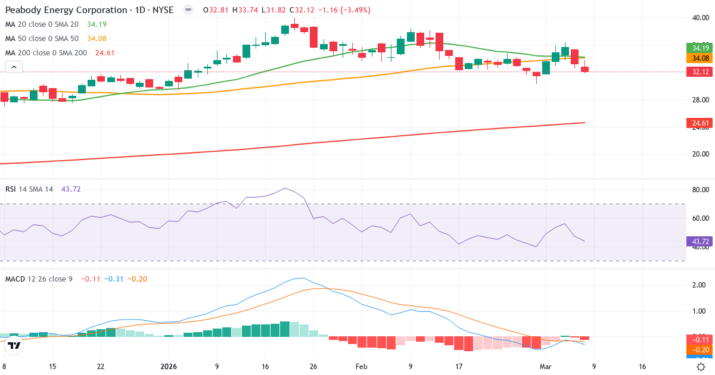Select the MA 20 SMA 20 legend entry
The image size is (715, 375).
tap(42, 25)
